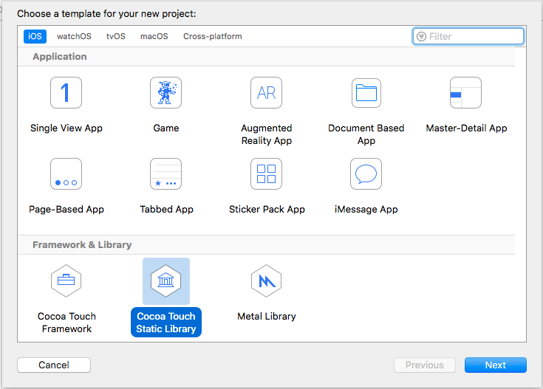Switch to the macOS tab
The image size is (543, 389).
[154, 36]
